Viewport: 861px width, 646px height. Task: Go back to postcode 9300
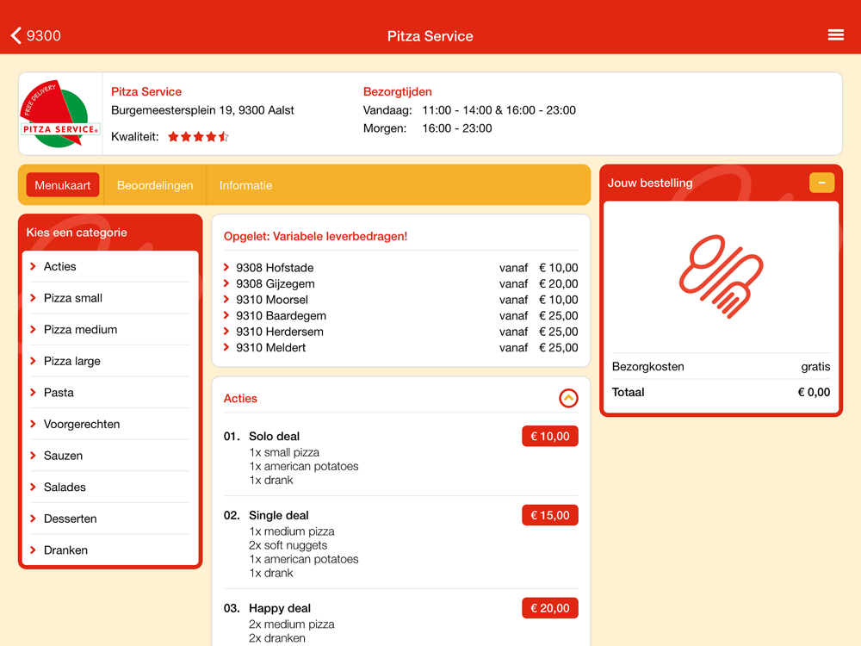pos(35,35)
